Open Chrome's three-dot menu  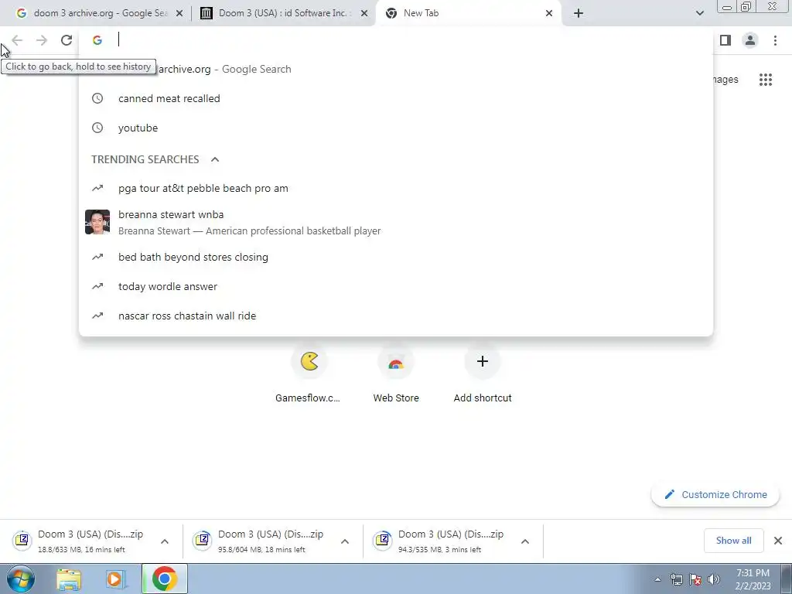pyautogui.click(x=775, y=40)
